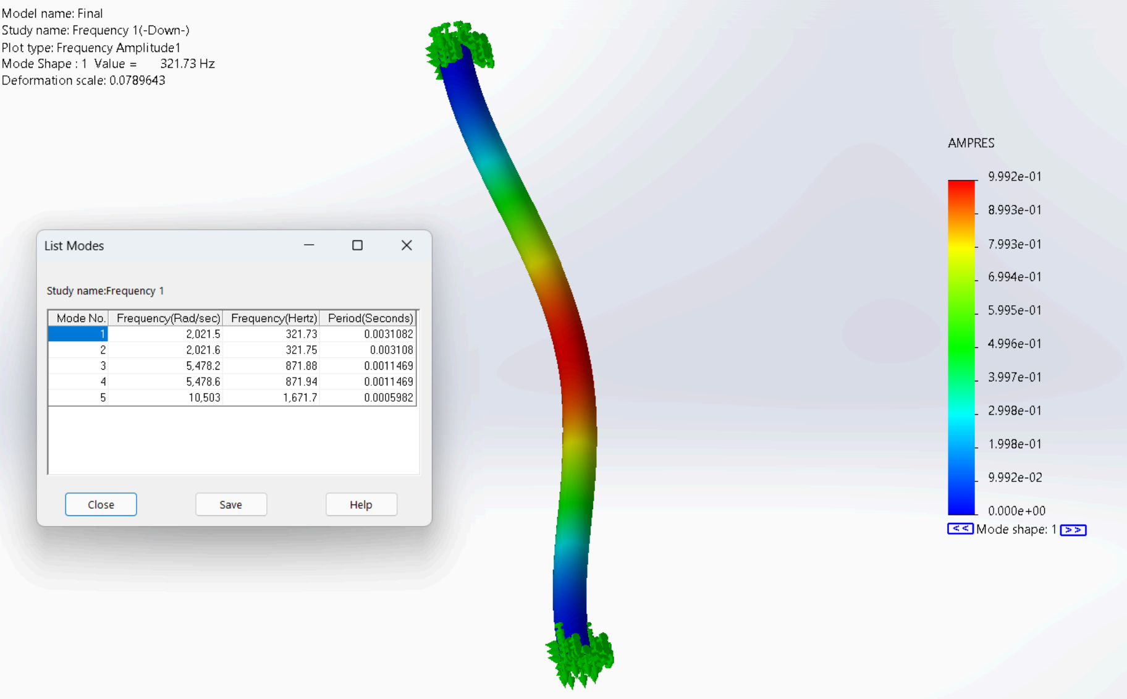Click the bottom fixture arrows on beam
This screenshot has height=699, width=1127.
coord(580,655)
